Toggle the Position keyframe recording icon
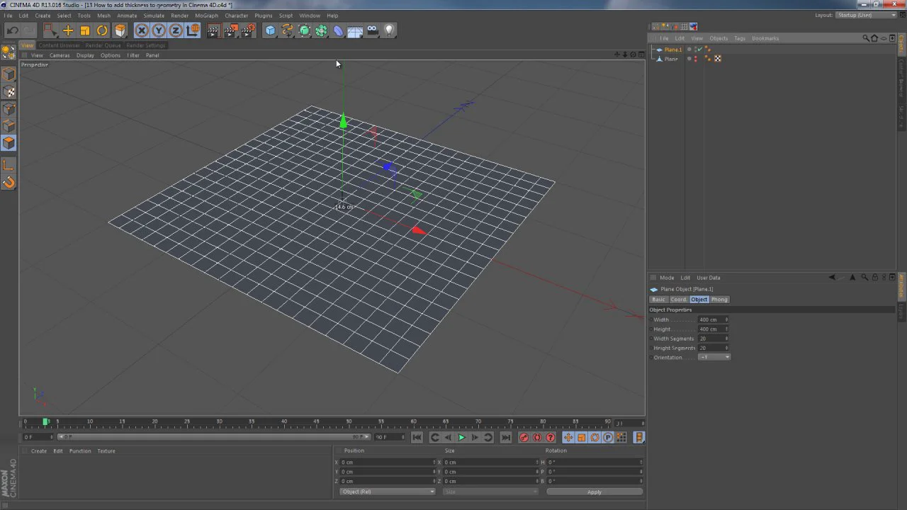The height and width of the screenshot is (510, 907). coord(568,438)
